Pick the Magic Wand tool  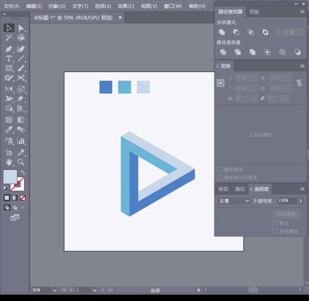click(9, 38)
